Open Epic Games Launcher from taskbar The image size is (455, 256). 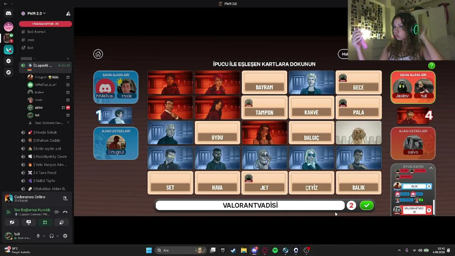223,250
